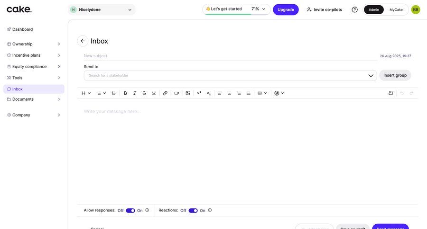Click the back arrow next to Inbox
Image resolution: width=427 pixels, height=229 pixels.
point(83,41)
